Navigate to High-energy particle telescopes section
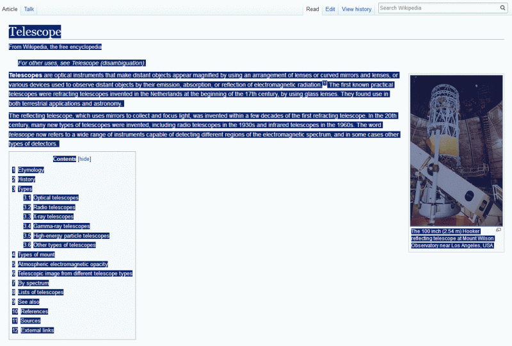512x346 pixels. click(71, 236)
